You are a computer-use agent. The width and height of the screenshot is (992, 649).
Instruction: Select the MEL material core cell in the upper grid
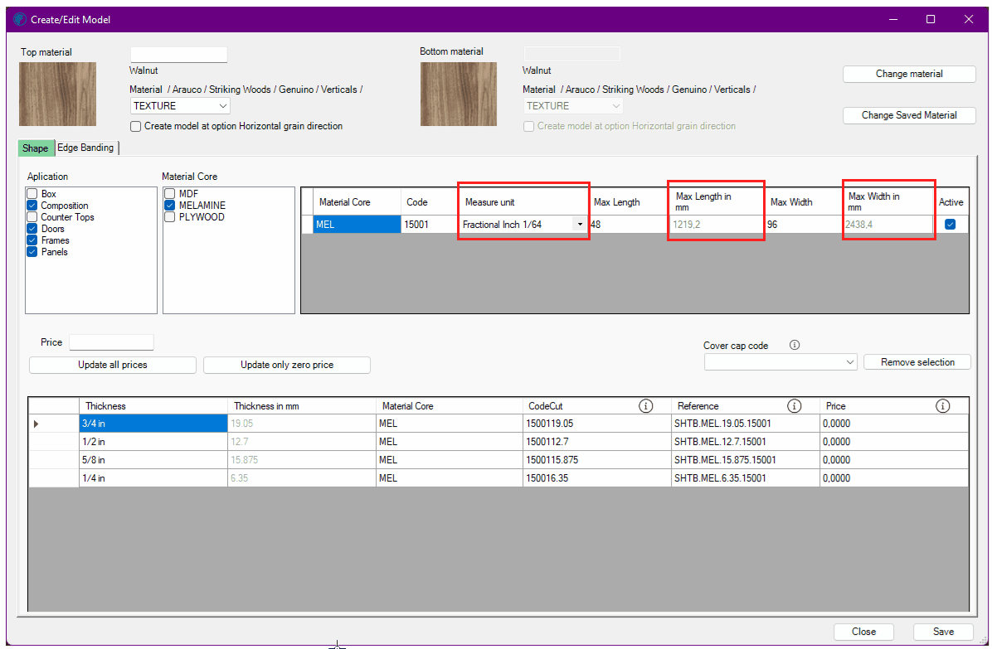click(x=357, y=225)
